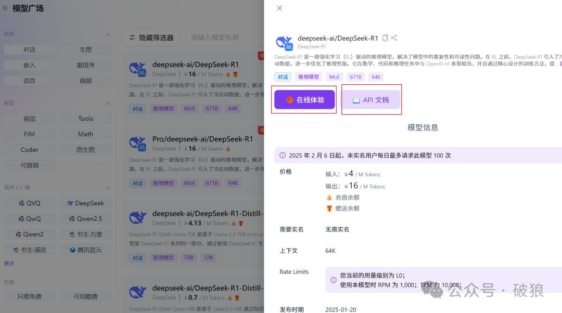The width and height of the screenshot is (562, 313).
Task: Open the ¥0.7 DeepSeek-R1-Distill card title
Action: pyautogui.click(x=208, y=288)
